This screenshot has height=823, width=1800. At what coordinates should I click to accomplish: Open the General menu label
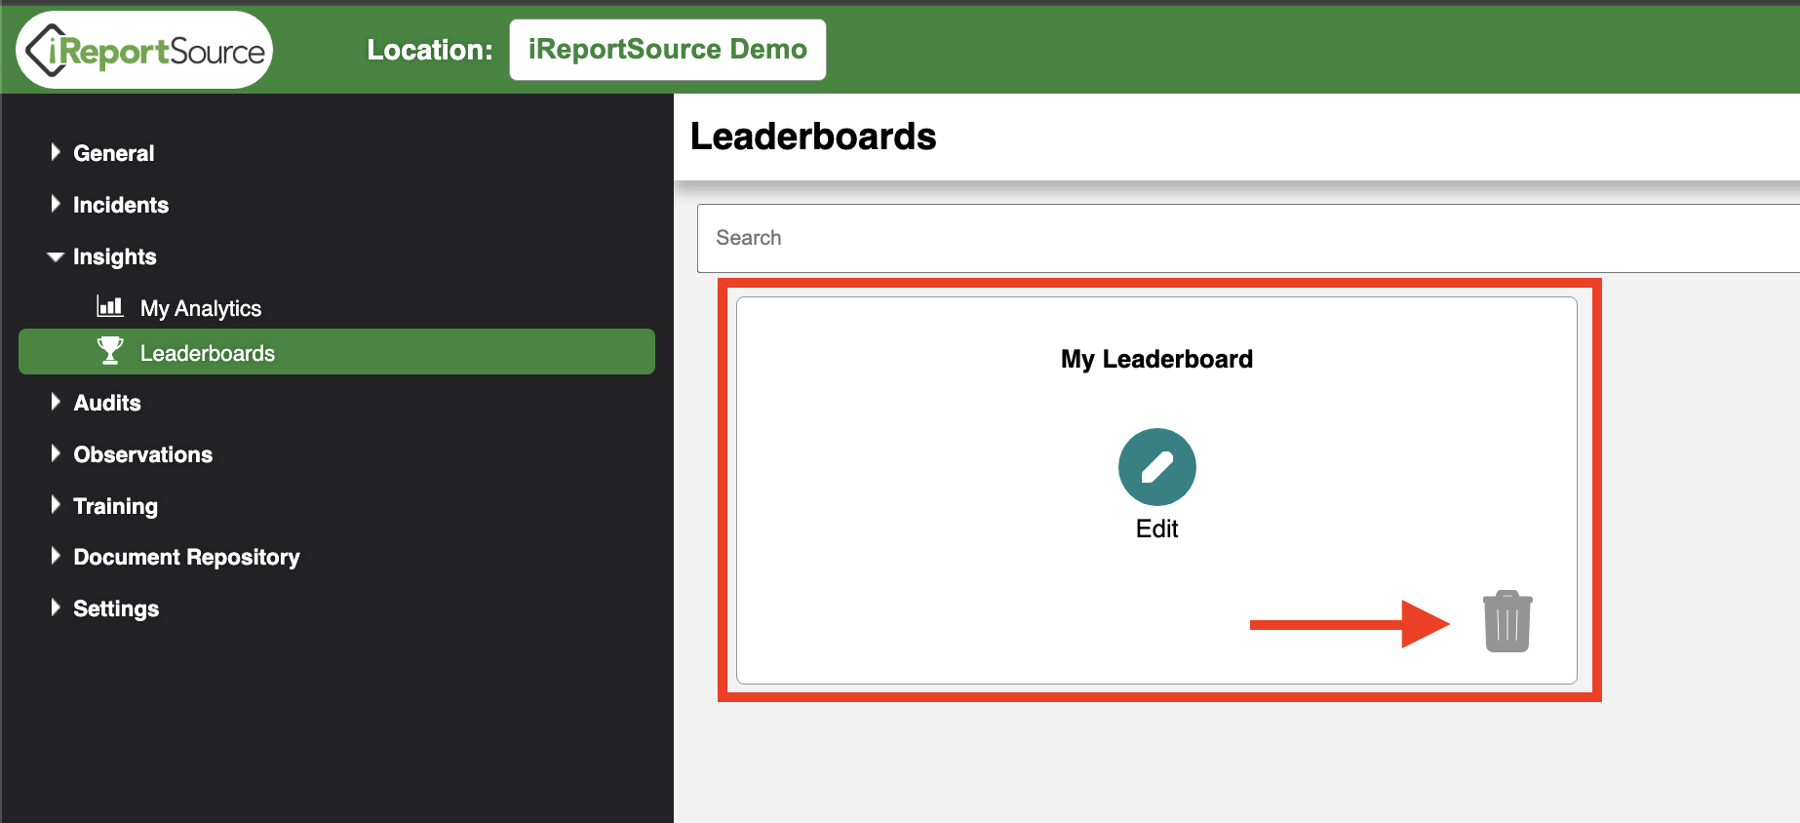pyautogui.click(x=113, y=153)
